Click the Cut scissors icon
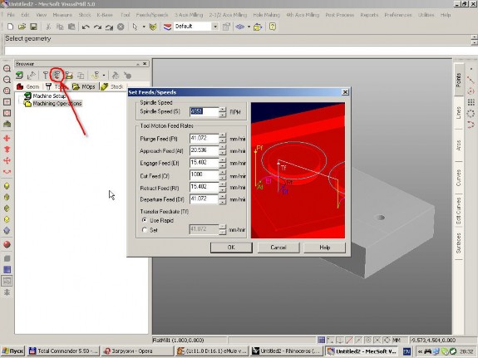Viewport: 478px width, 358px height. 48,27
